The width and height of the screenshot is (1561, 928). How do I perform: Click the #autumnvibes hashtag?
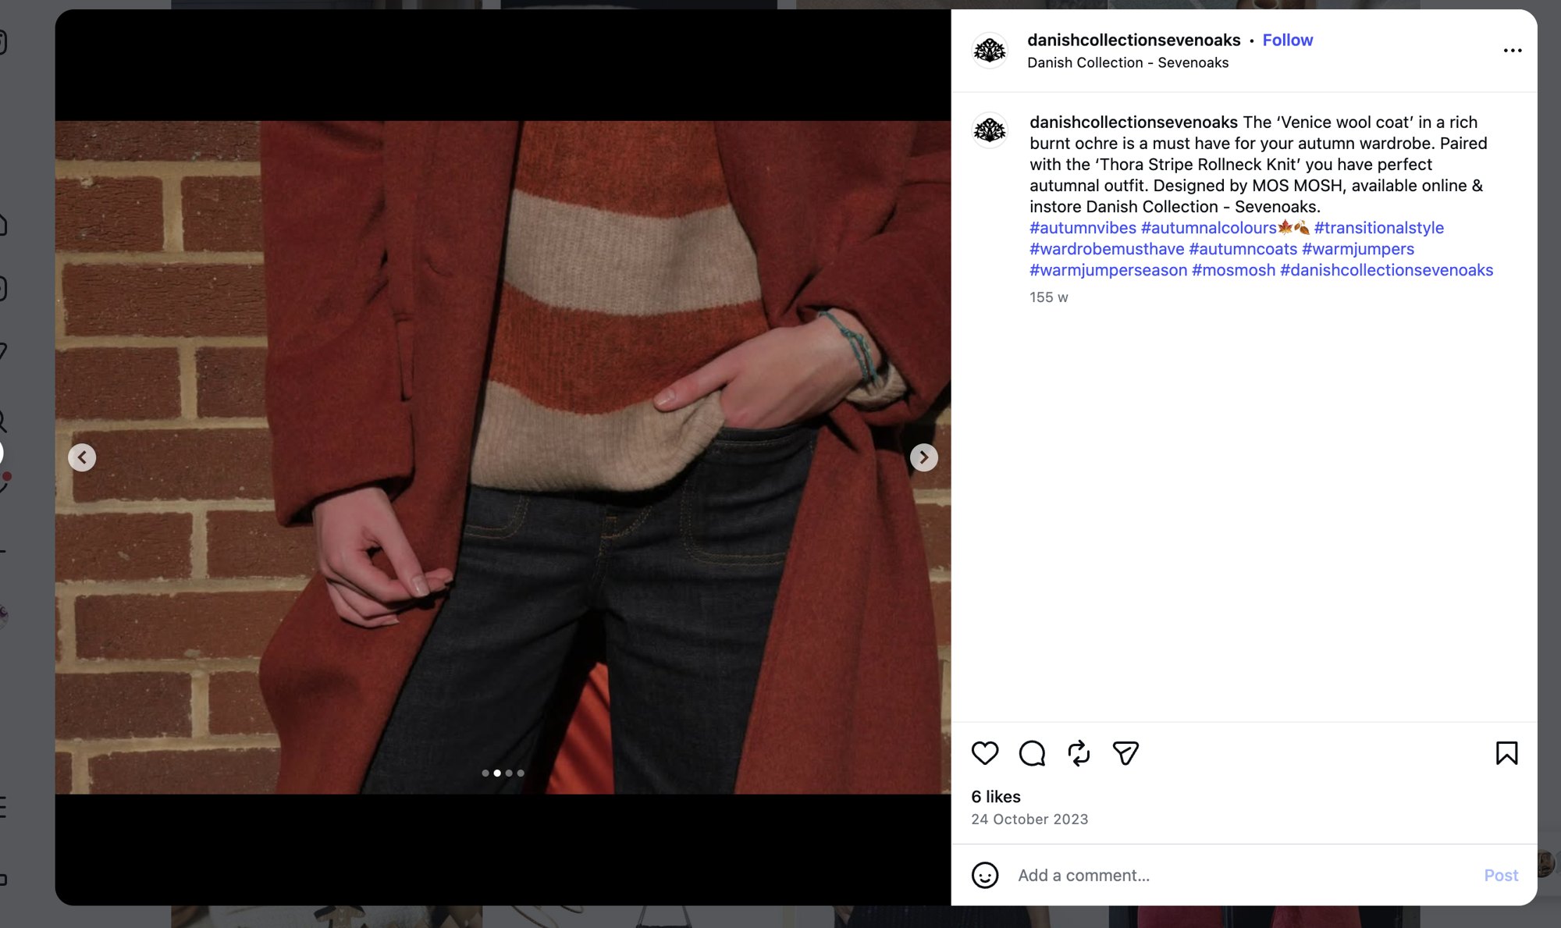1083,228
